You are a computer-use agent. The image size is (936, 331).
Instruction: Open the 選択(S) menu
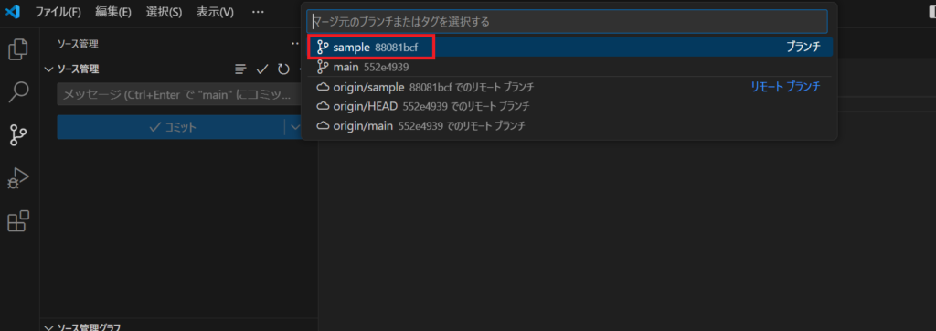pos(165,12)
